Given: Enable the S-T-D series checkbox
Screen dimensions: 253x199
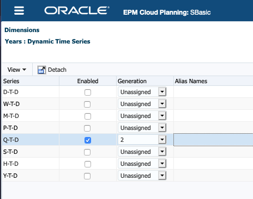Looking at the screenshot, I should 87,152.
